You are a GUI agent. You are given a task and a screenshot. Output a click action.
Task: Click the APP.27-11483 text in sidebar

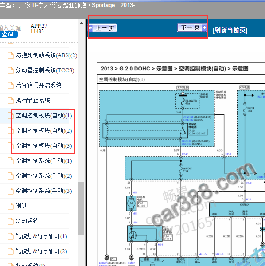pos(40,29)
